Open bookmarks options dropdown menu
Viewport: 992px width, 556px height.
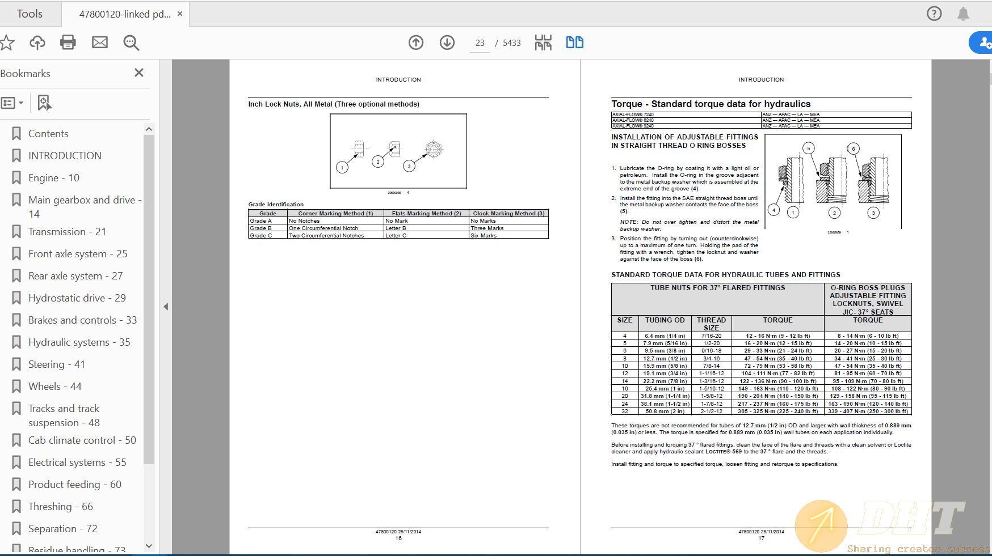pyautogui.click(x=12, y=103)
